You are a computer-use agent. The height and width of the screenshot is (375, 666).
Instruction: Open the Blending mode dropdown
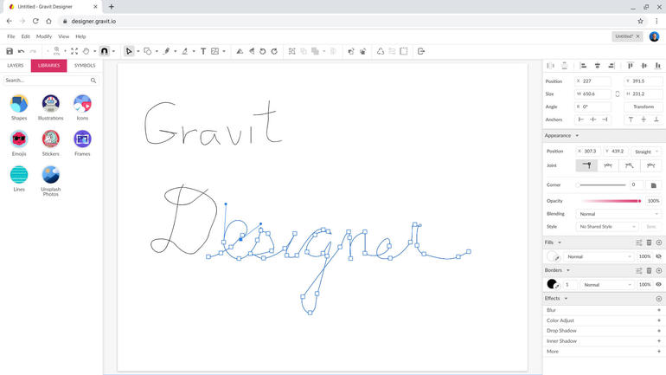pos(618,214)
